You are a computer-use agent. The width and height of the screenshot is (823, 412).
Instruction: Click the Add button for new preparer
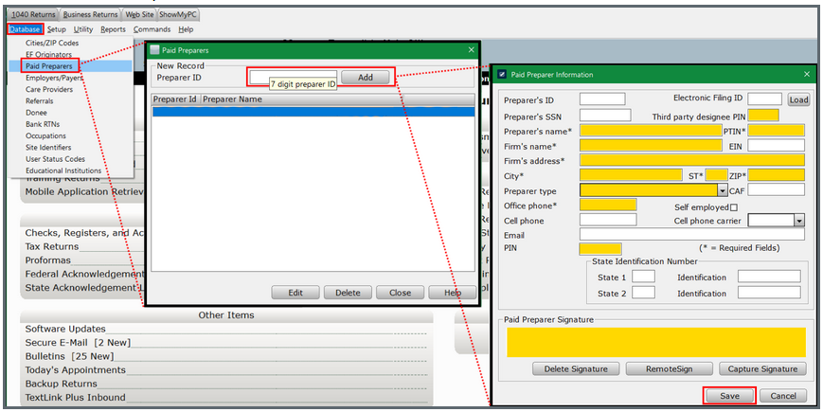(x=365, y=77)
